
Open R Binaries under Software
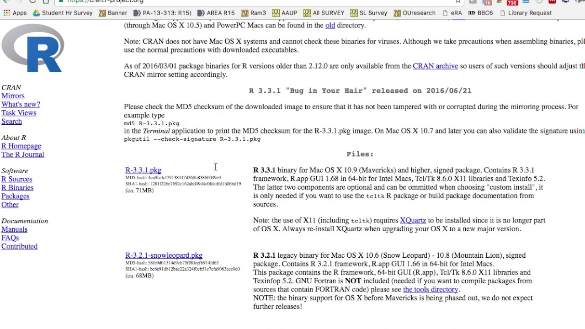tap(17, 188)
